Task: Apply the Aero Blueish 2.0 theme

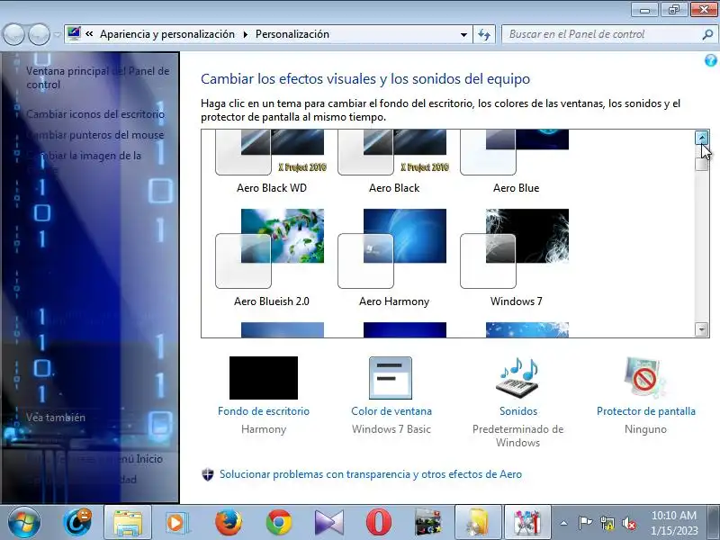Action: (x=272, y=258)
